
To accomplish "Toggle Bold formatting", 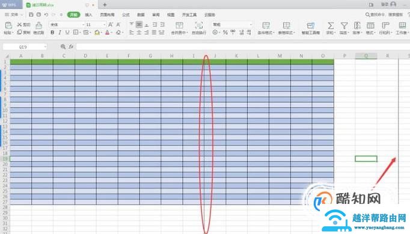I will 52,32.
